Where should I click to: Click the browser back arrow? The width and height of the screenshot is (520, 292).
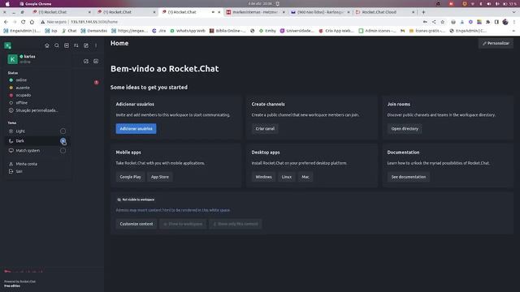tap(6, 22)
